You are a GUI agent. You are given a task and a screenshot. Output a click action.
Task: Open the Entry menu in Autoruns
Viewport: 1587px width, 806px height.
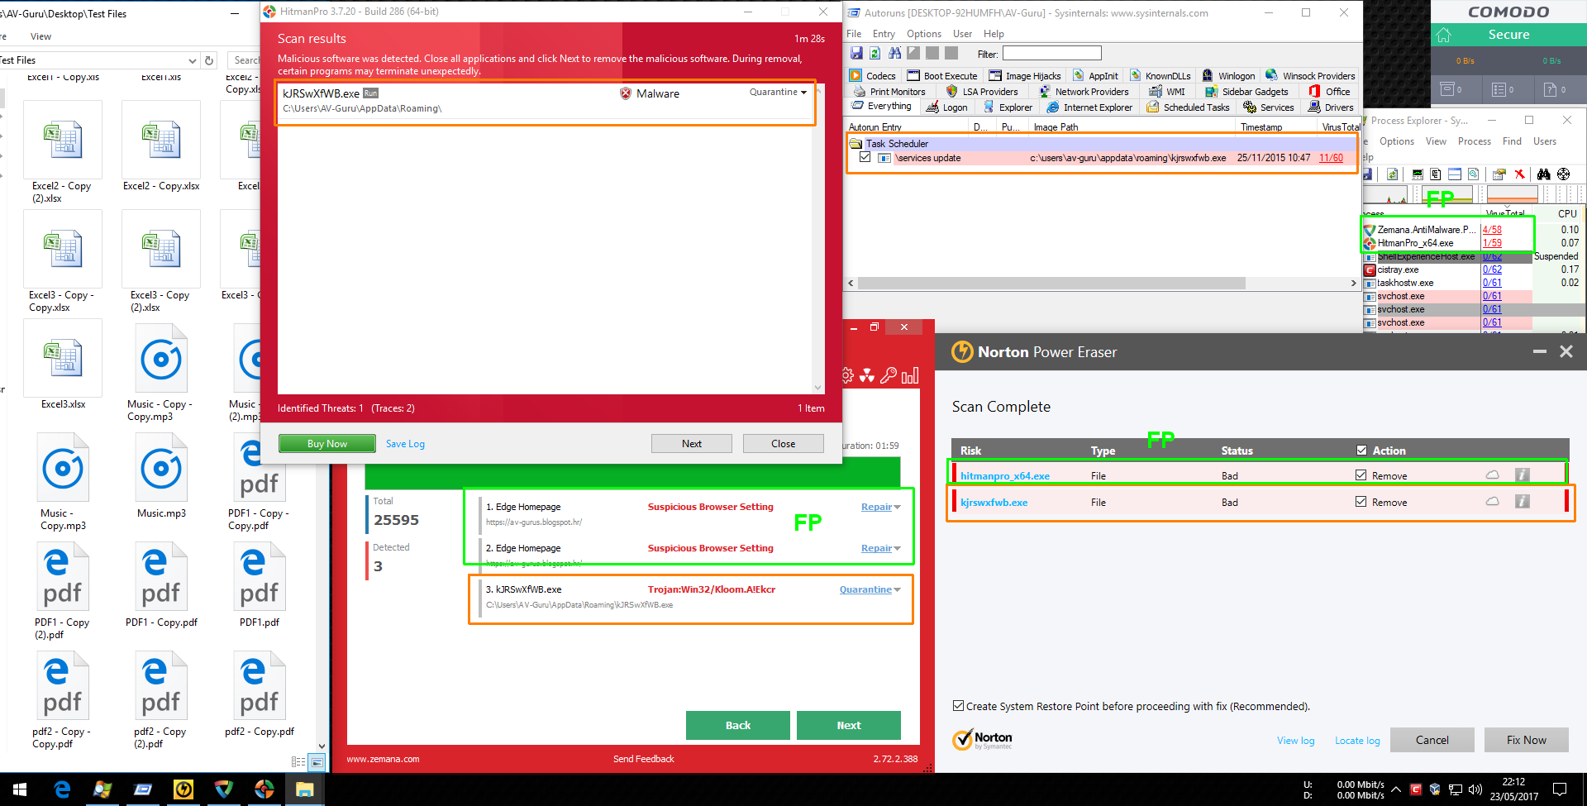[884, 34]
